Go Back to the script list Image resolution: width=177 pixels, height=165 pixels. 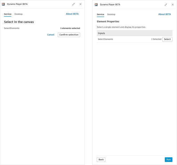point(101,160)
